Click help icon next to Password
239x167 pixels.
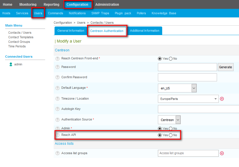click(57, 67)
